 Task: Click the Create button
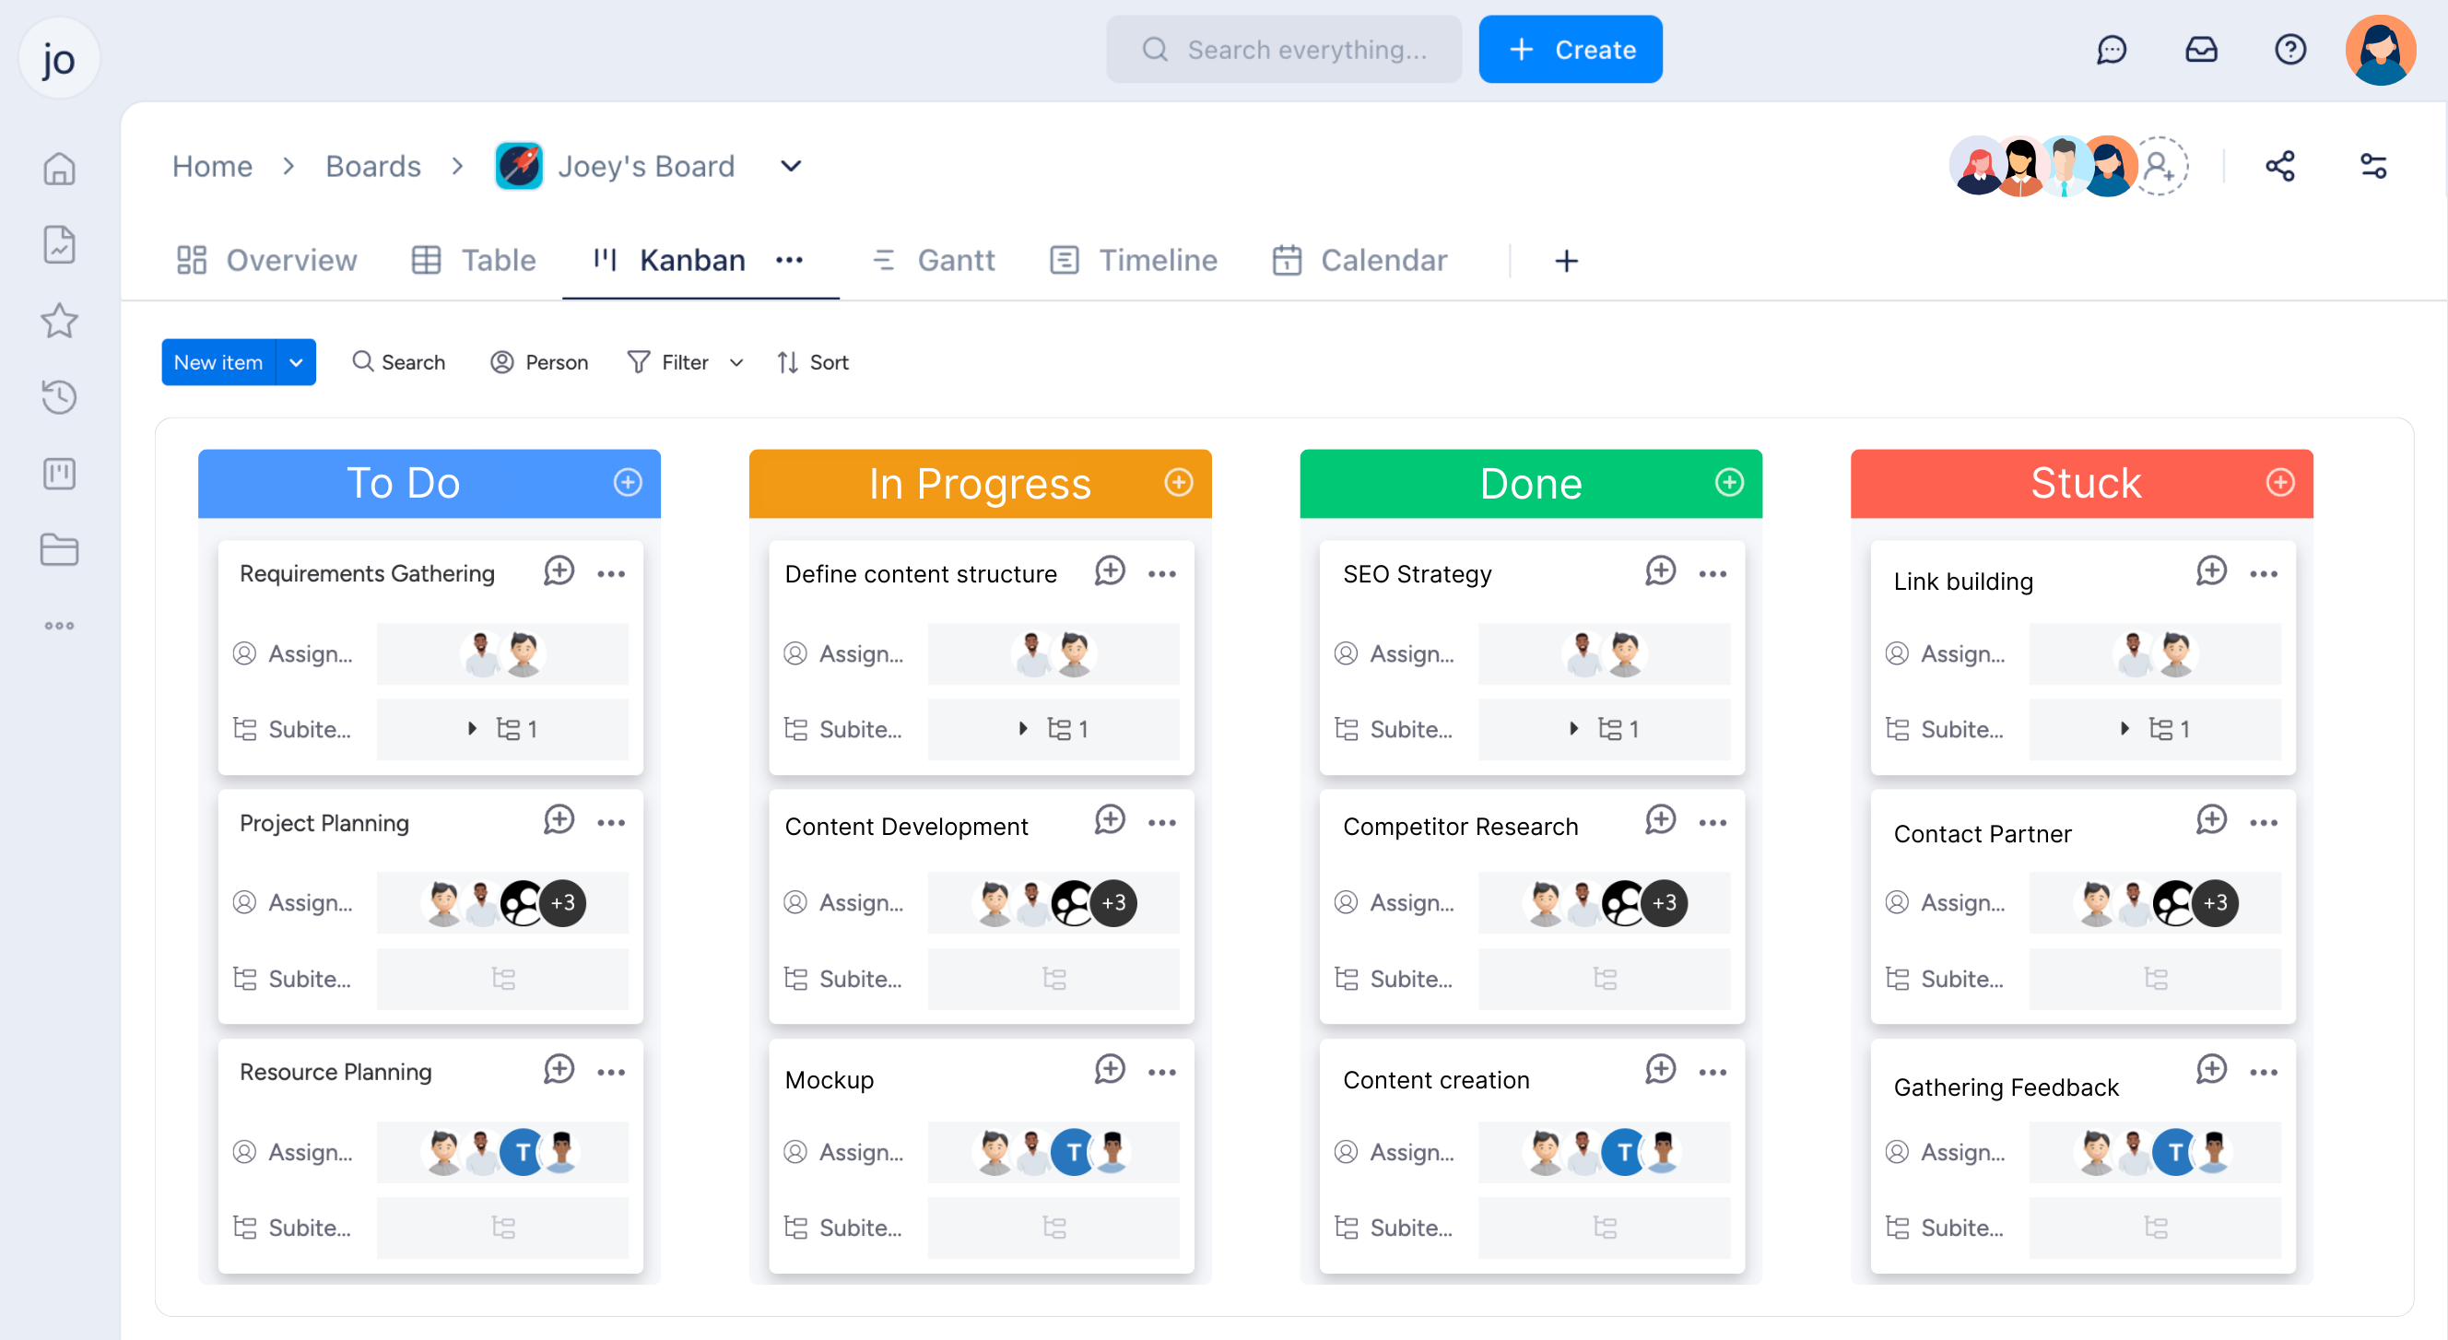pyautogui.click(x=1570, y=49)
